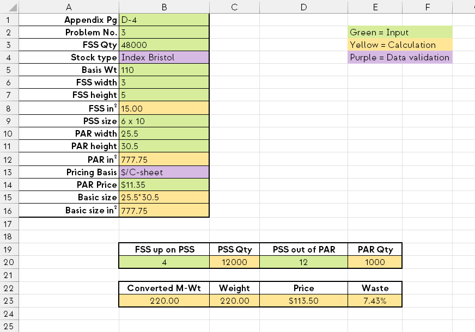Screen dimensions: 475x332
Task: Click the Basic size cell '25.5*30.5'
Action: [x=164, y=198]
